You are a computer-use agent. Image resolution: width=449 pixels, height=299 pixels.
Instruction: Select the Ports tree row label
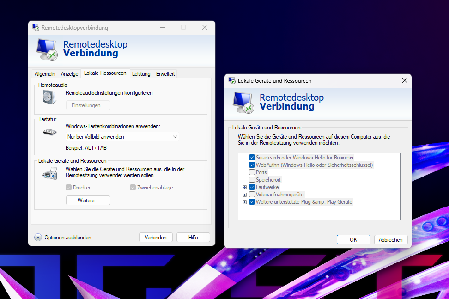261,172
